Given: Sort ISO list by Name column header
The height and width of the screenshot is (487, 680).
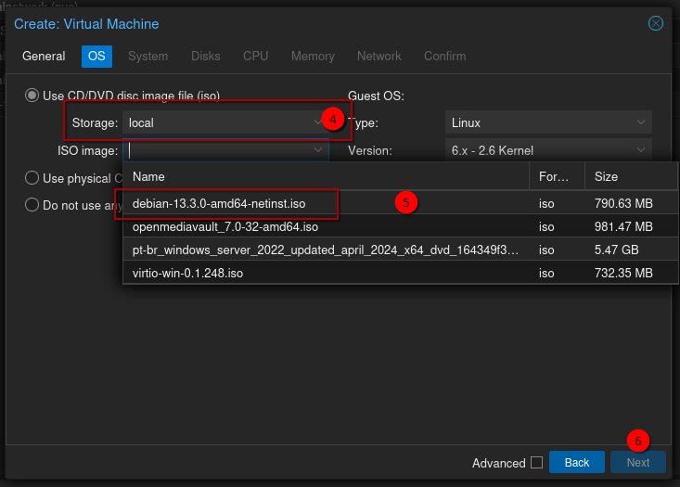Looking at the screenshot, I should point(325,176).
